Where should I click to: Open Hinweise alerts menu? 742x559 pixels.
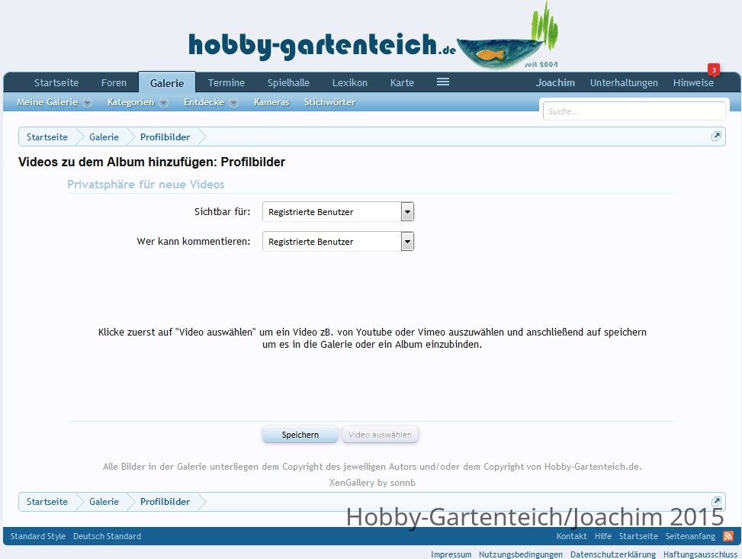[693, 82]
